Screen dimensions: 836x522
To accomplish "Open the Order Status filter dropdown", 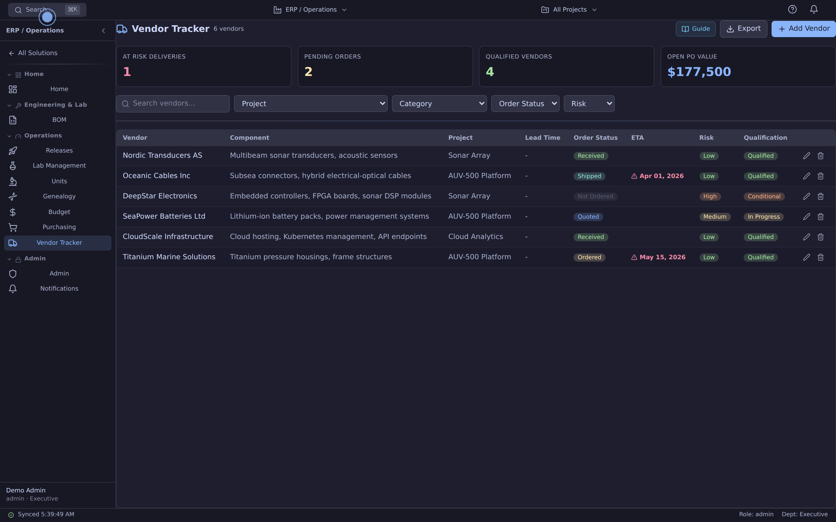I will pos(525,104).
